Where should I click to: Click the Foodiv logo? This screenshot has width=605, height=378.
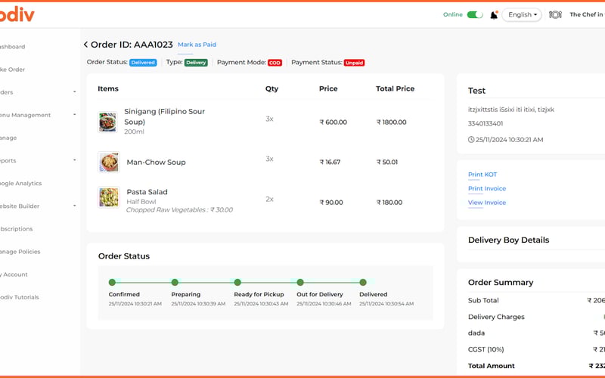[17, 15]
